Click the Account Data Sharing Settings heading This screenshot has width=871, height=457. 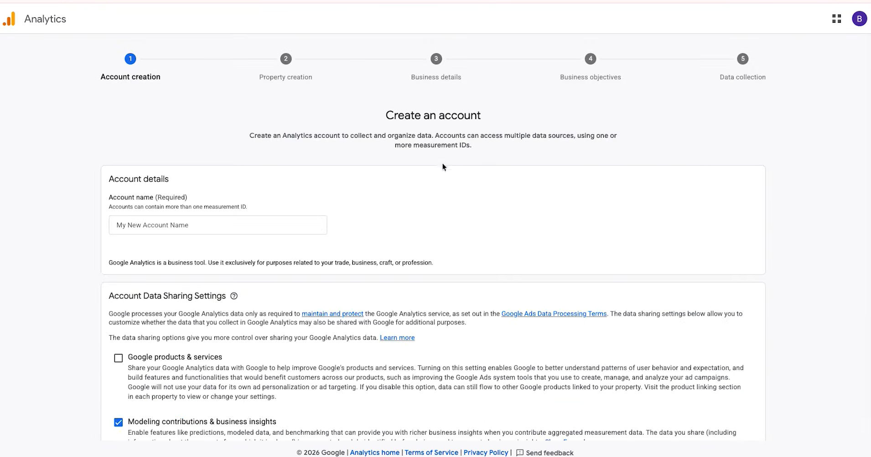click(167, 296)
